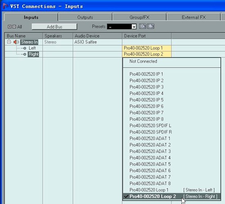Viewport: 225px width, 204px height.
Task: Switch to the Group/FX tab
Action: click(139, 17)
